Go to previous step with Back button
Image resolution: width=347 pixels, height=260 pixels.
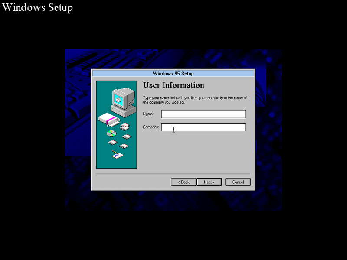pyautogui.click(x=183, y=182)
